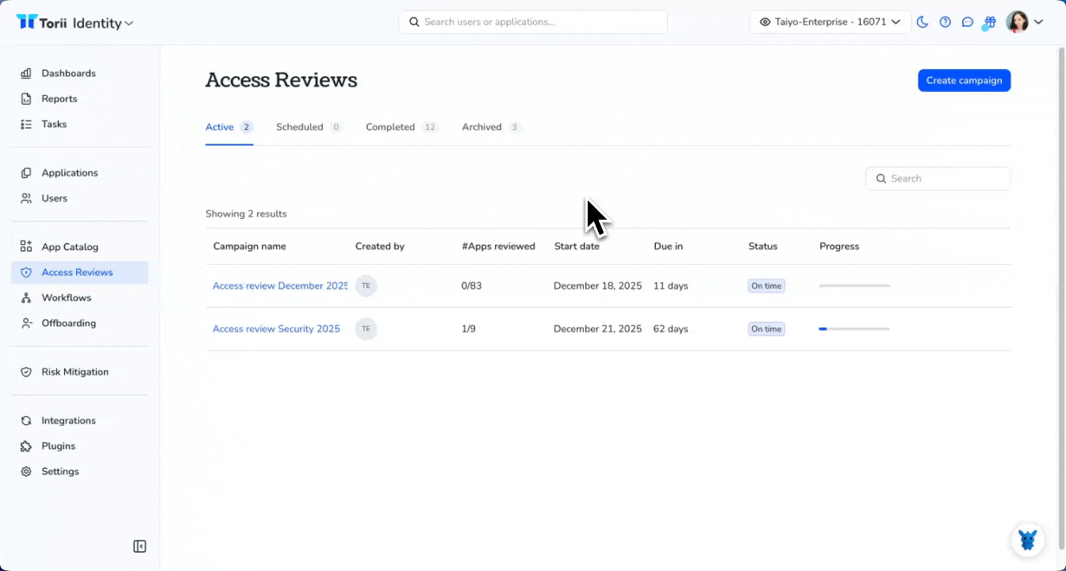Click On time status for December 2025
The height and width of the screenshot is (571, 1066).
click(766, 285)
